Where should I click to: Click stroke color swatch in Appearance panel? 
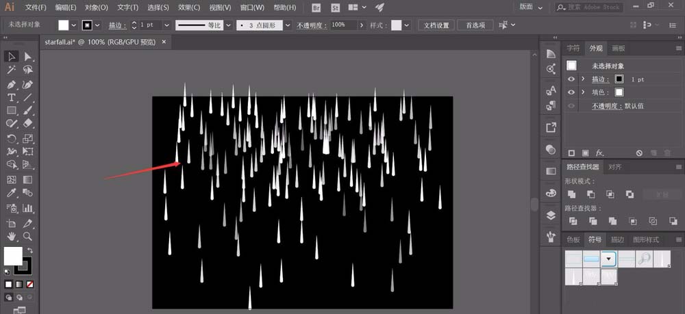coord(619,79)
